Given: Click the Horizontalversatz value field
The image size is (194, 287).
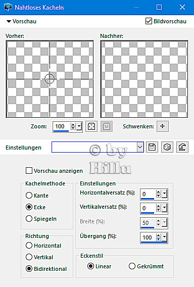Looking at the screenshot, I should (x=148, y=194).
